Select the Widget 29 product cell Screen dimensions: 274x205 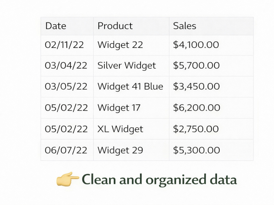[x=131, y=150]
